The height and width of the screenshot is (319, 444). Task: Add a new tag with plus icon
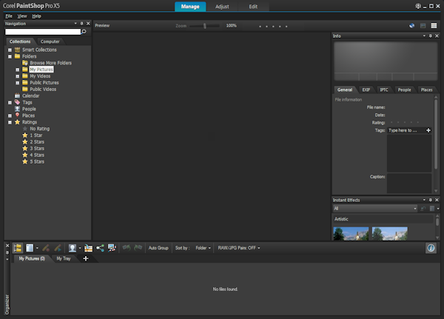(428, 130)
